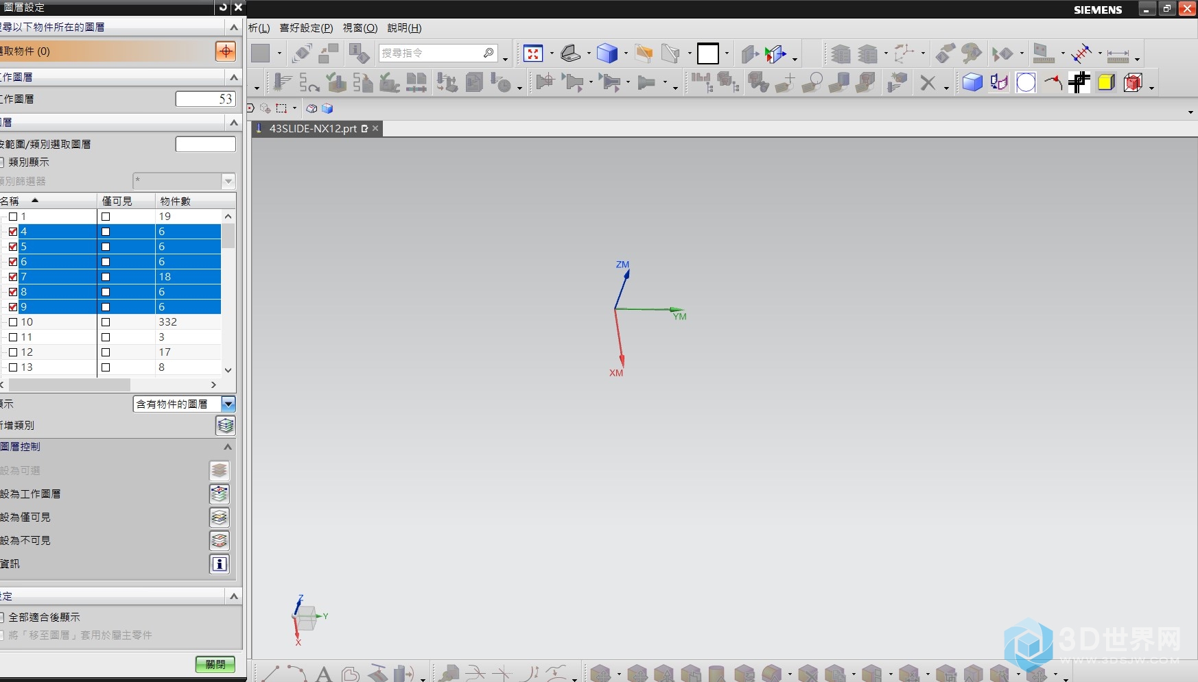
Task: Click the layer list vertical scrollbar down arrow
Action: click(228, 369)
